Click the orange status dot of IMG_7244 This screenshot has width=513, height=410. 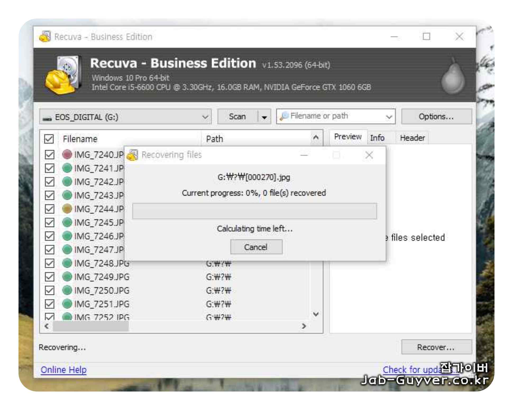[x=67, y=209]
